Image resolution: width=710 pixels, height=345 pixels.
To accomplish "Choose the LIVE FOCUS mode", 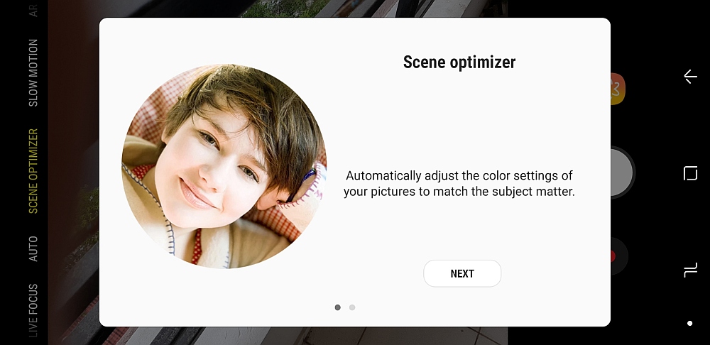I will [x=33, y=311].
